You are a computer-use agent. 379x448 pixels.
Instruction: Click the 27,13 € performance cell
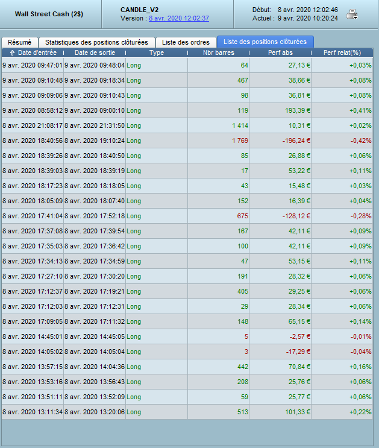click(280, 65)
